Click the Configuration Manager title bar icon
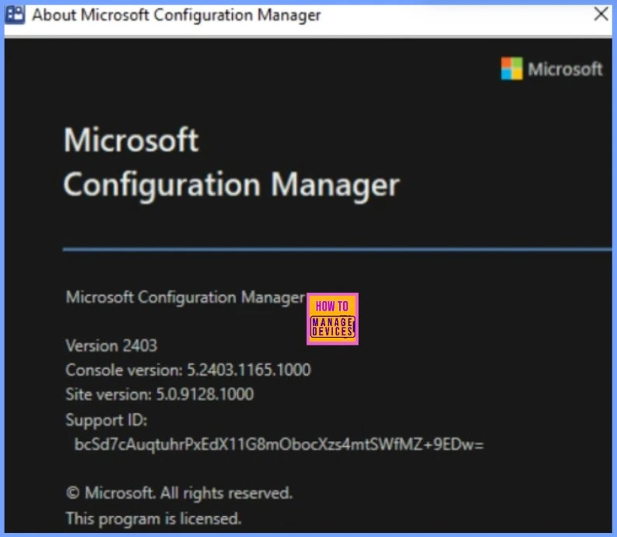 [x=15, y=15]
